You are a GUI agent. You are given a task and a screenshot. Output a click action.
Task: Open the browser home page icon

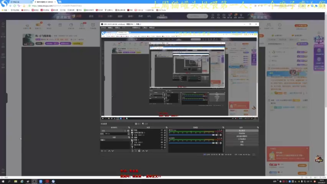click(24, 6)
